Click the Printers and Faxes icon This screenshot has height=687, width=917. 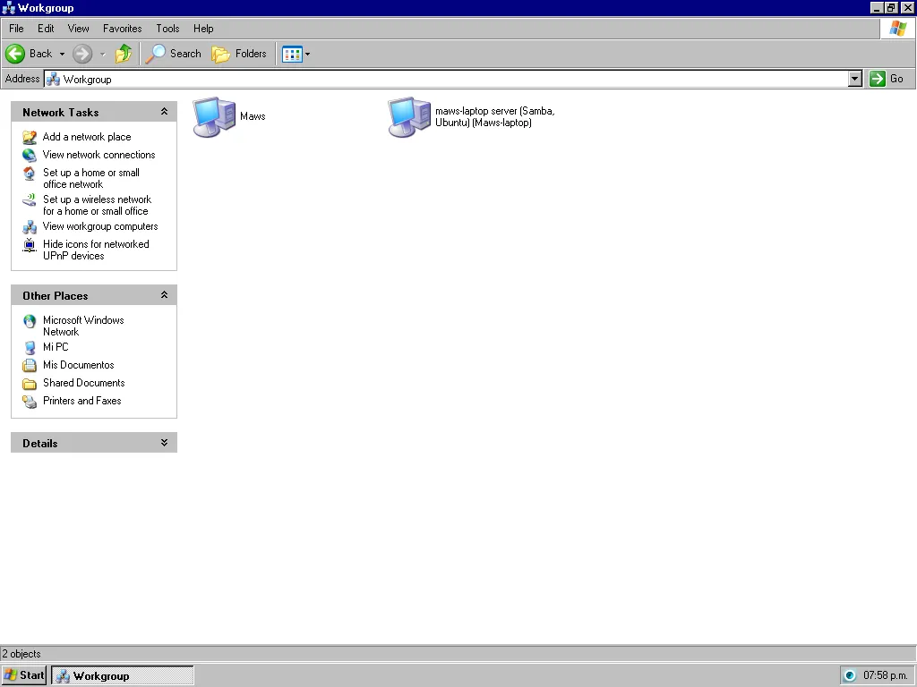(x=30, y=402)
